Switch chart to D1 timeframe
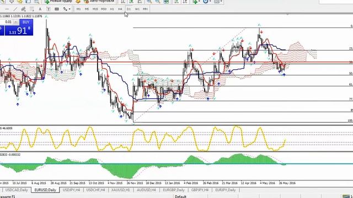Image resolution: width=353 pixels, height=198 pixels. tap(129, 9)
